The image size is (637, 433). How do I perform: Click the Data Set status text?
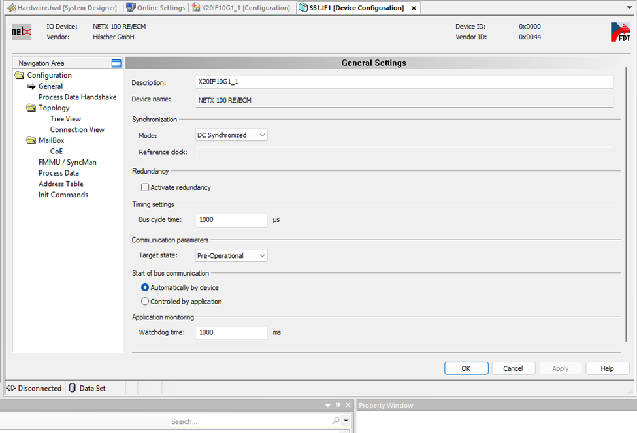click(x=92, y=389)
